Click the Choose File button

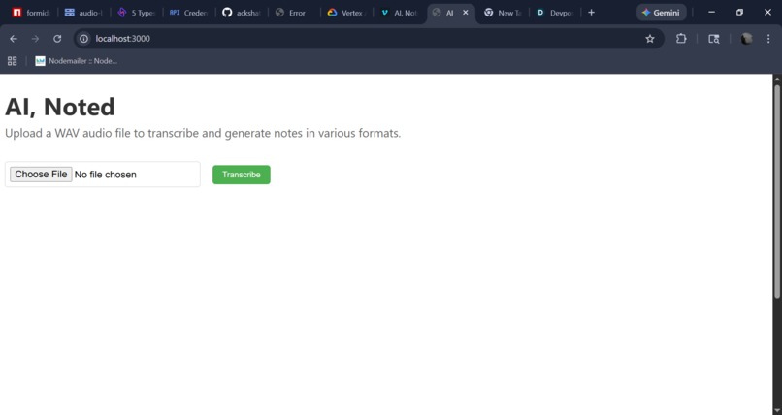[41, 175]
